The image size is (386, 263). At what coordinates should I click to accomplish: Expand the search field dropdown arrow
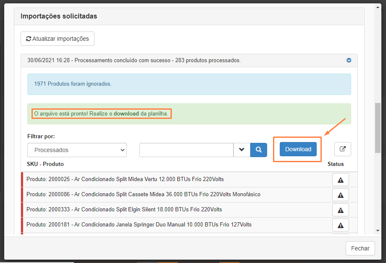[x=242, y=150]
